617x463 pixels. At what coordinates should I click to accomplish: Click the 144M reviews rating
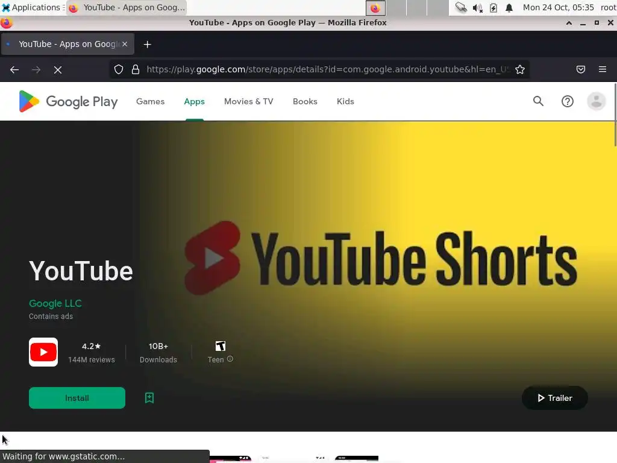tap(92, 352)
